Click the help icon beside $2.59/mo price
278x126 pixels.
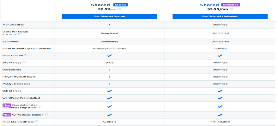point(120,9)
